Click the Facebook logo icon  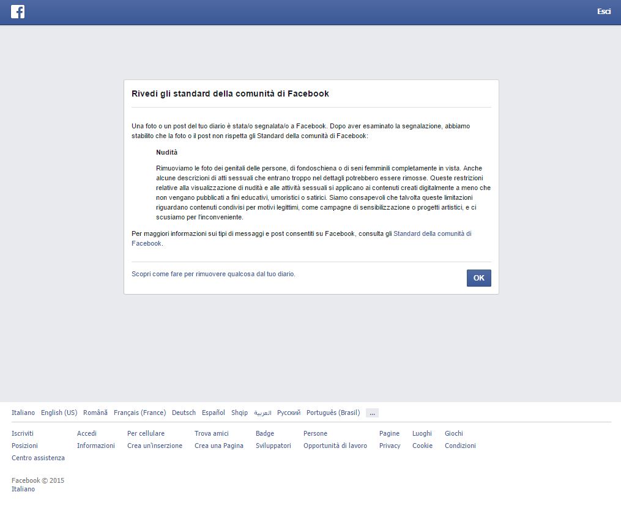pyautogui.click(x=17, y=12)
